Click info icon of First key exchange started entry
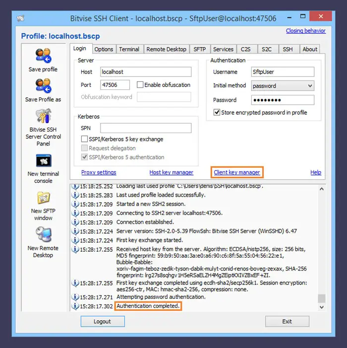 (x=75, y=240)
